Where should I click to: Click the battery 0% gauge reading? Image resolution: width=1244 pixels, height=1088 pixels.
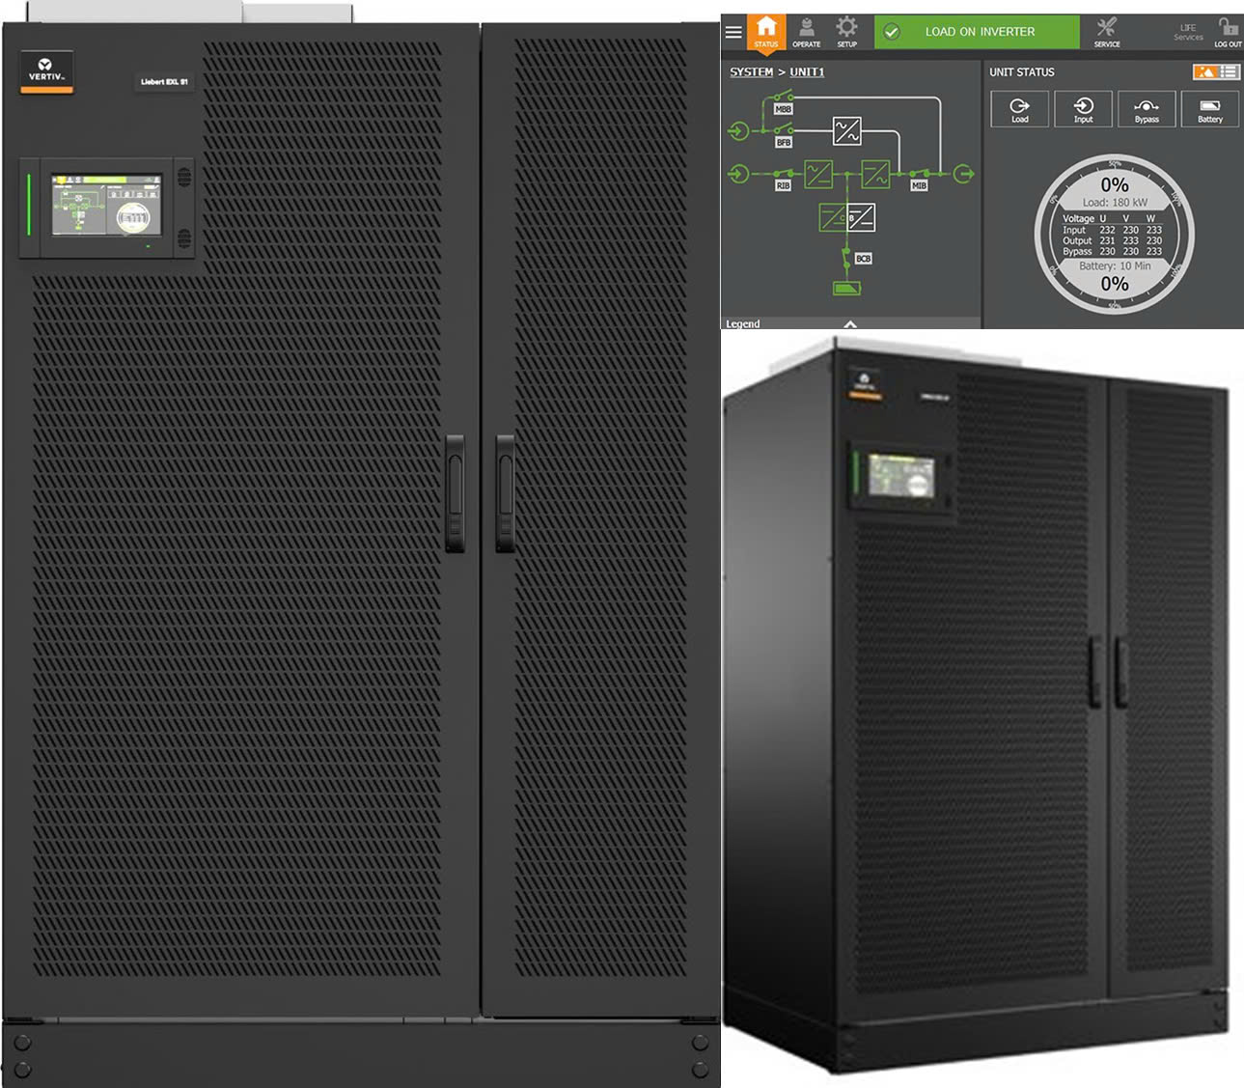pyautogui.click(x=1115, y=284)
